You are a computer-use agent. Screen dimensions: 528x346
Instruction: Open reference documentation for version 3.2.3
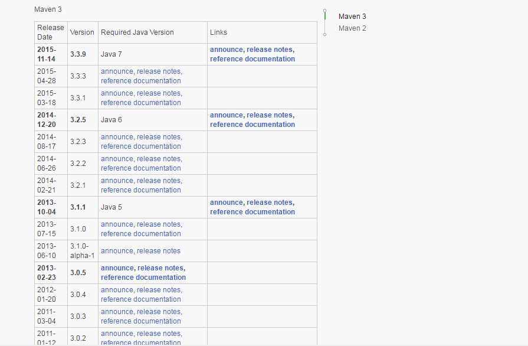[x=141, y=146]
